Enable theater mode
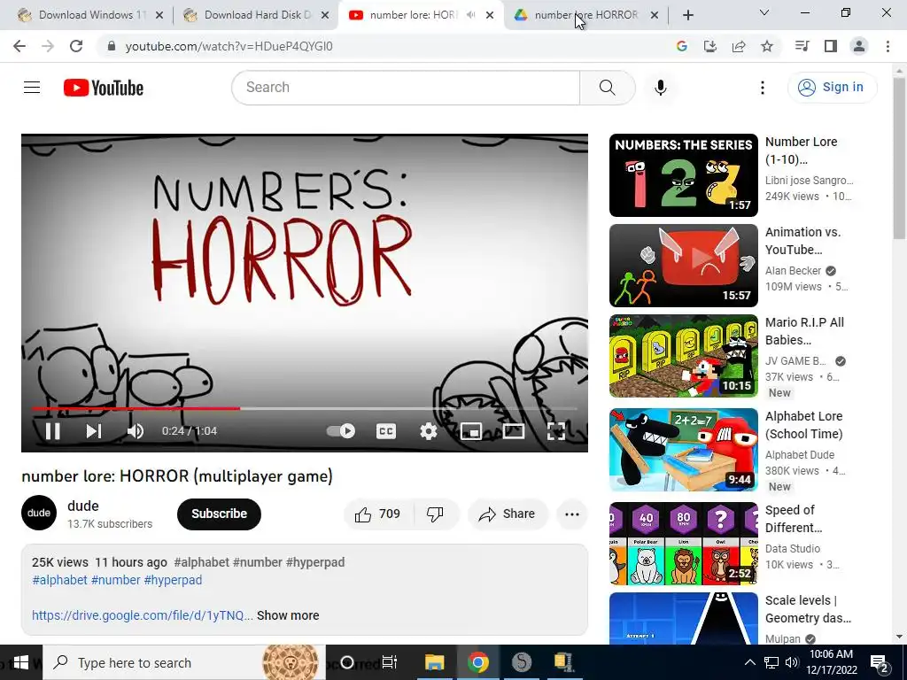The height and width of the screenshot is (680, 907). pos(513,431)
